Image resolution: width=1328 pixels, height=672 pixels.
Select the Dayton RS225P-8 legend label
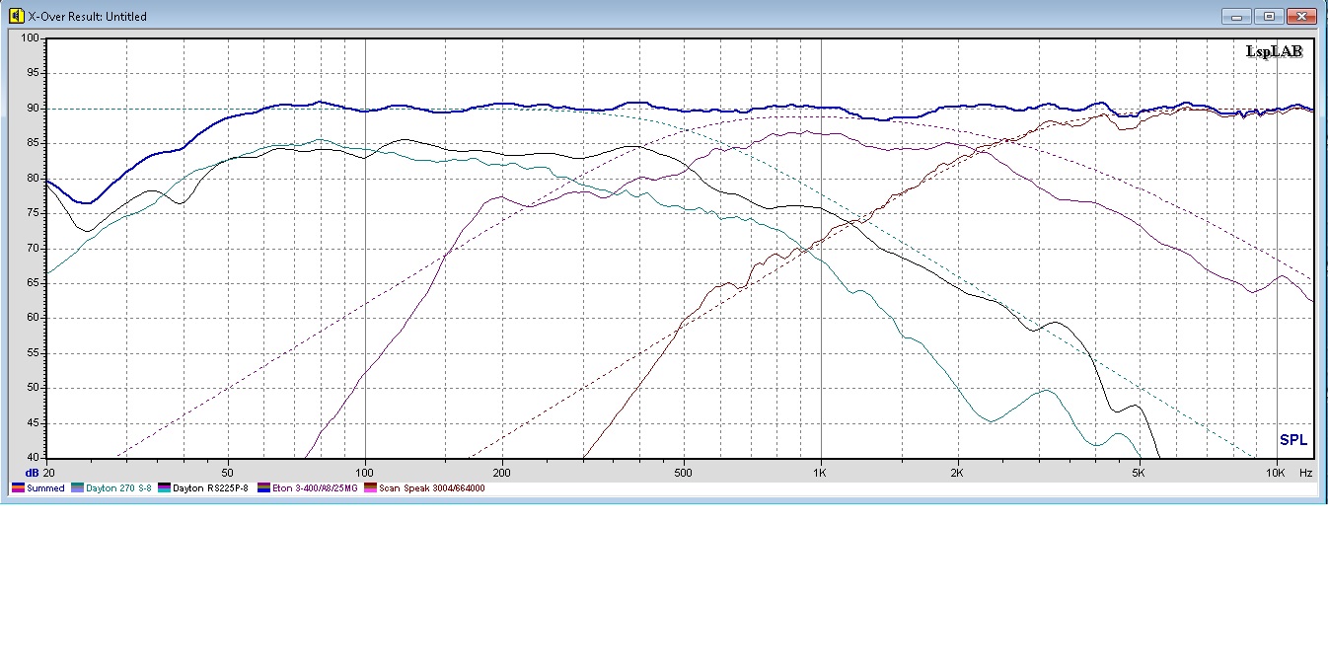pyautogui.click(x=210, y=488)
